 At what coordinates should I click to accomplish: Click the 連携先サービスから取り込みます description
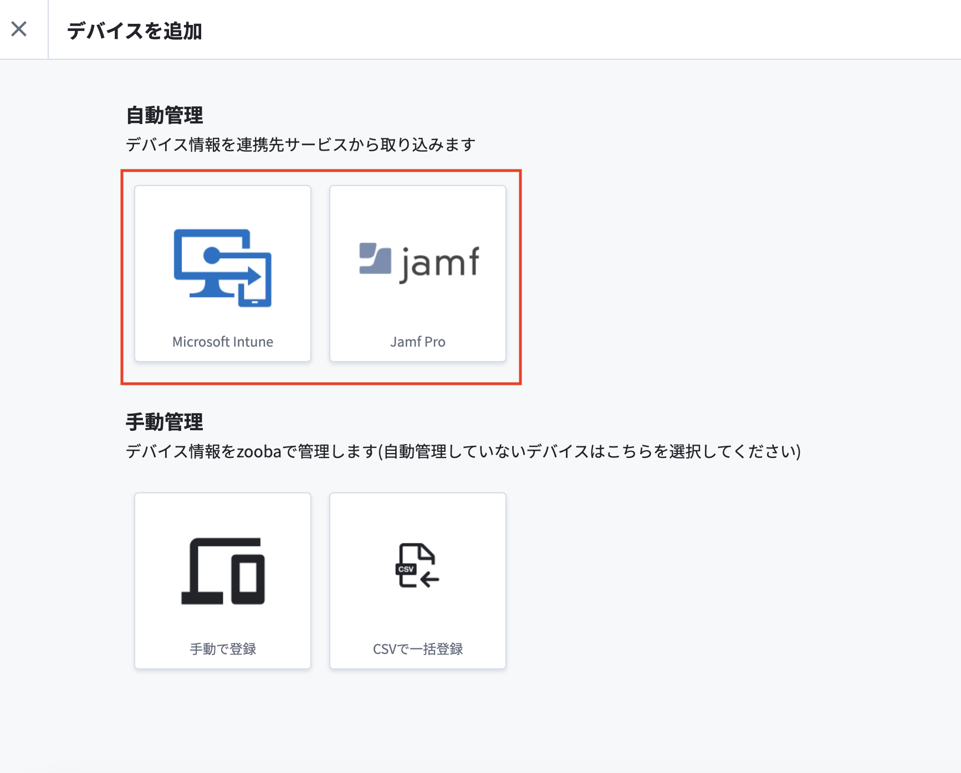click(301, 145)
